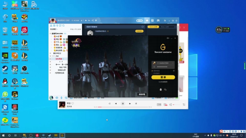Open the OBS Studio desktop shortcut

pyautogui.click(x=25, y=70)
